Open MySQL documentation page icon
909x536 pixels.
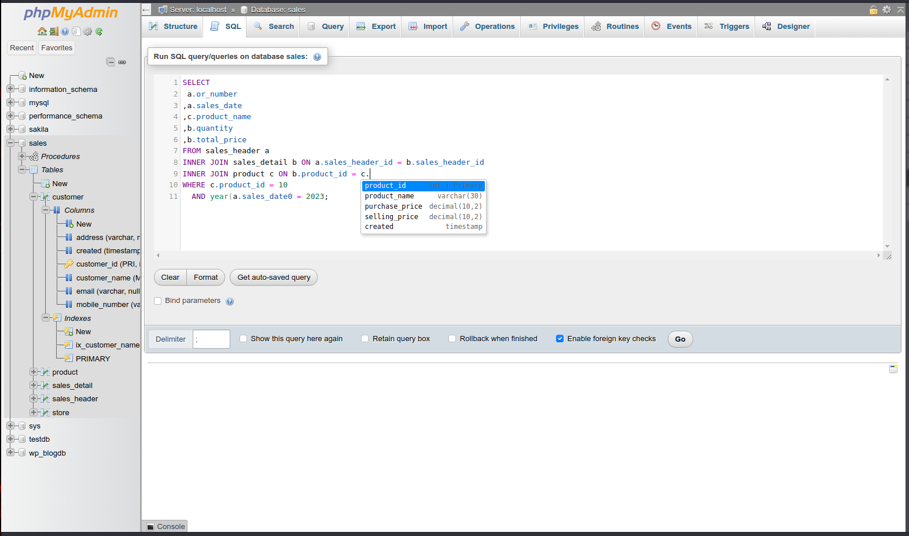point(76,31)
